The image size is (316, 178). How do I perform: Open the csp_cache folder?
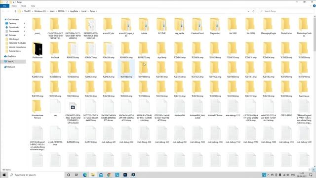[180, 26]
